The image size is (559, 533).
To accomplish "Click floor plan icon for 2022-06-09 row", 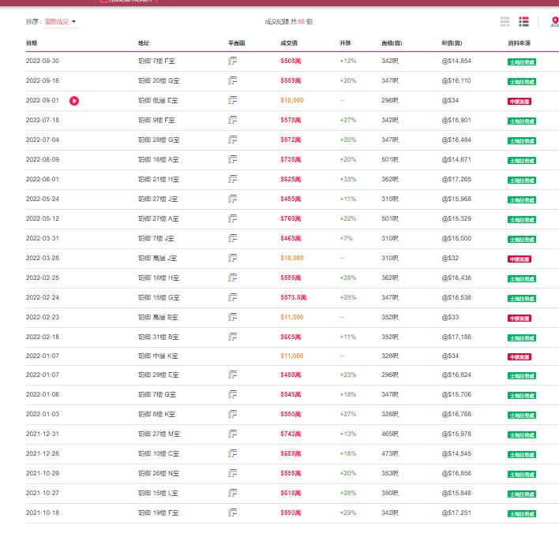I will pyautogui.click(x=232, y=159).
